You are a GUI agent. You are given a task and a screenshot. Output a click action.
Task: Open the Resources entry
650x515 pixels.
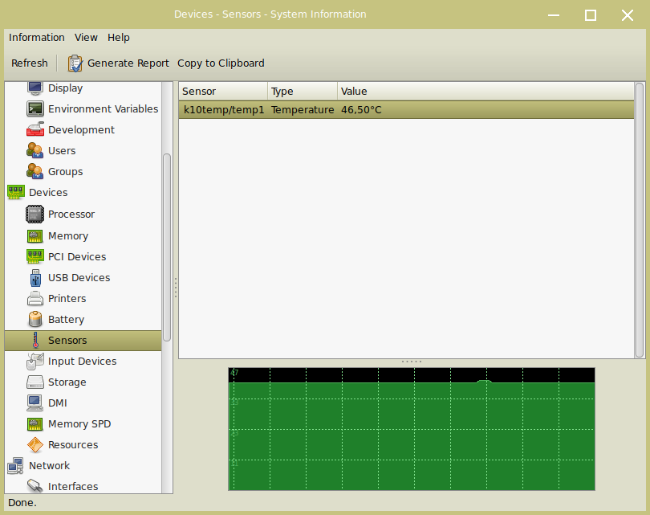coord(73,445)
